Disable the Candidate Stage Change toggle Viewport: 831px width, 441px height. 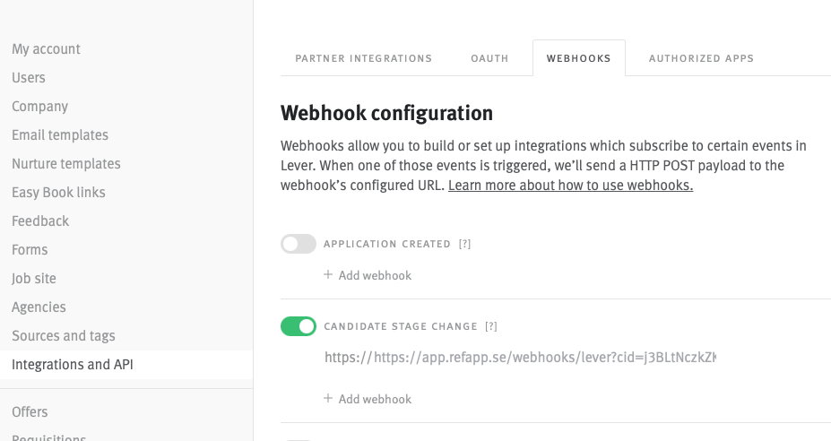[x=299, y=326]
